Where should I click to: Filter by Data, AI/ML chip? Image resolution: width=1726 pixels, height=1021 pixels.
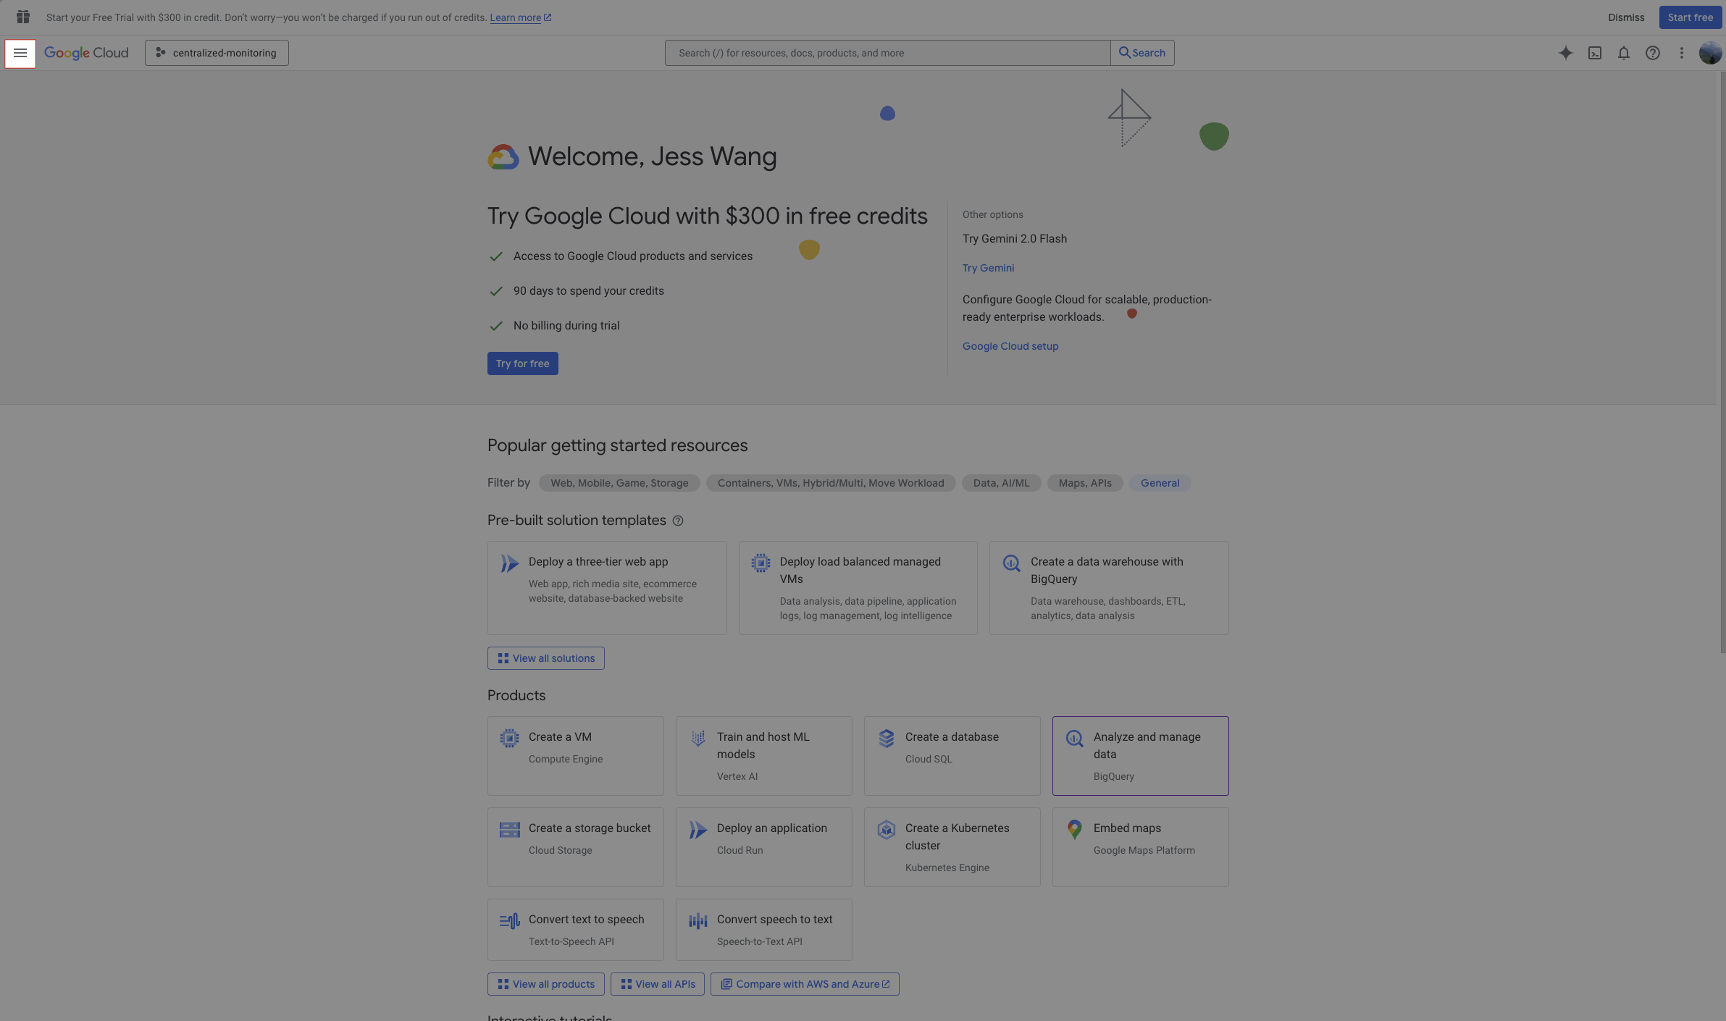pyautogui.click(x=1001, y=483)
